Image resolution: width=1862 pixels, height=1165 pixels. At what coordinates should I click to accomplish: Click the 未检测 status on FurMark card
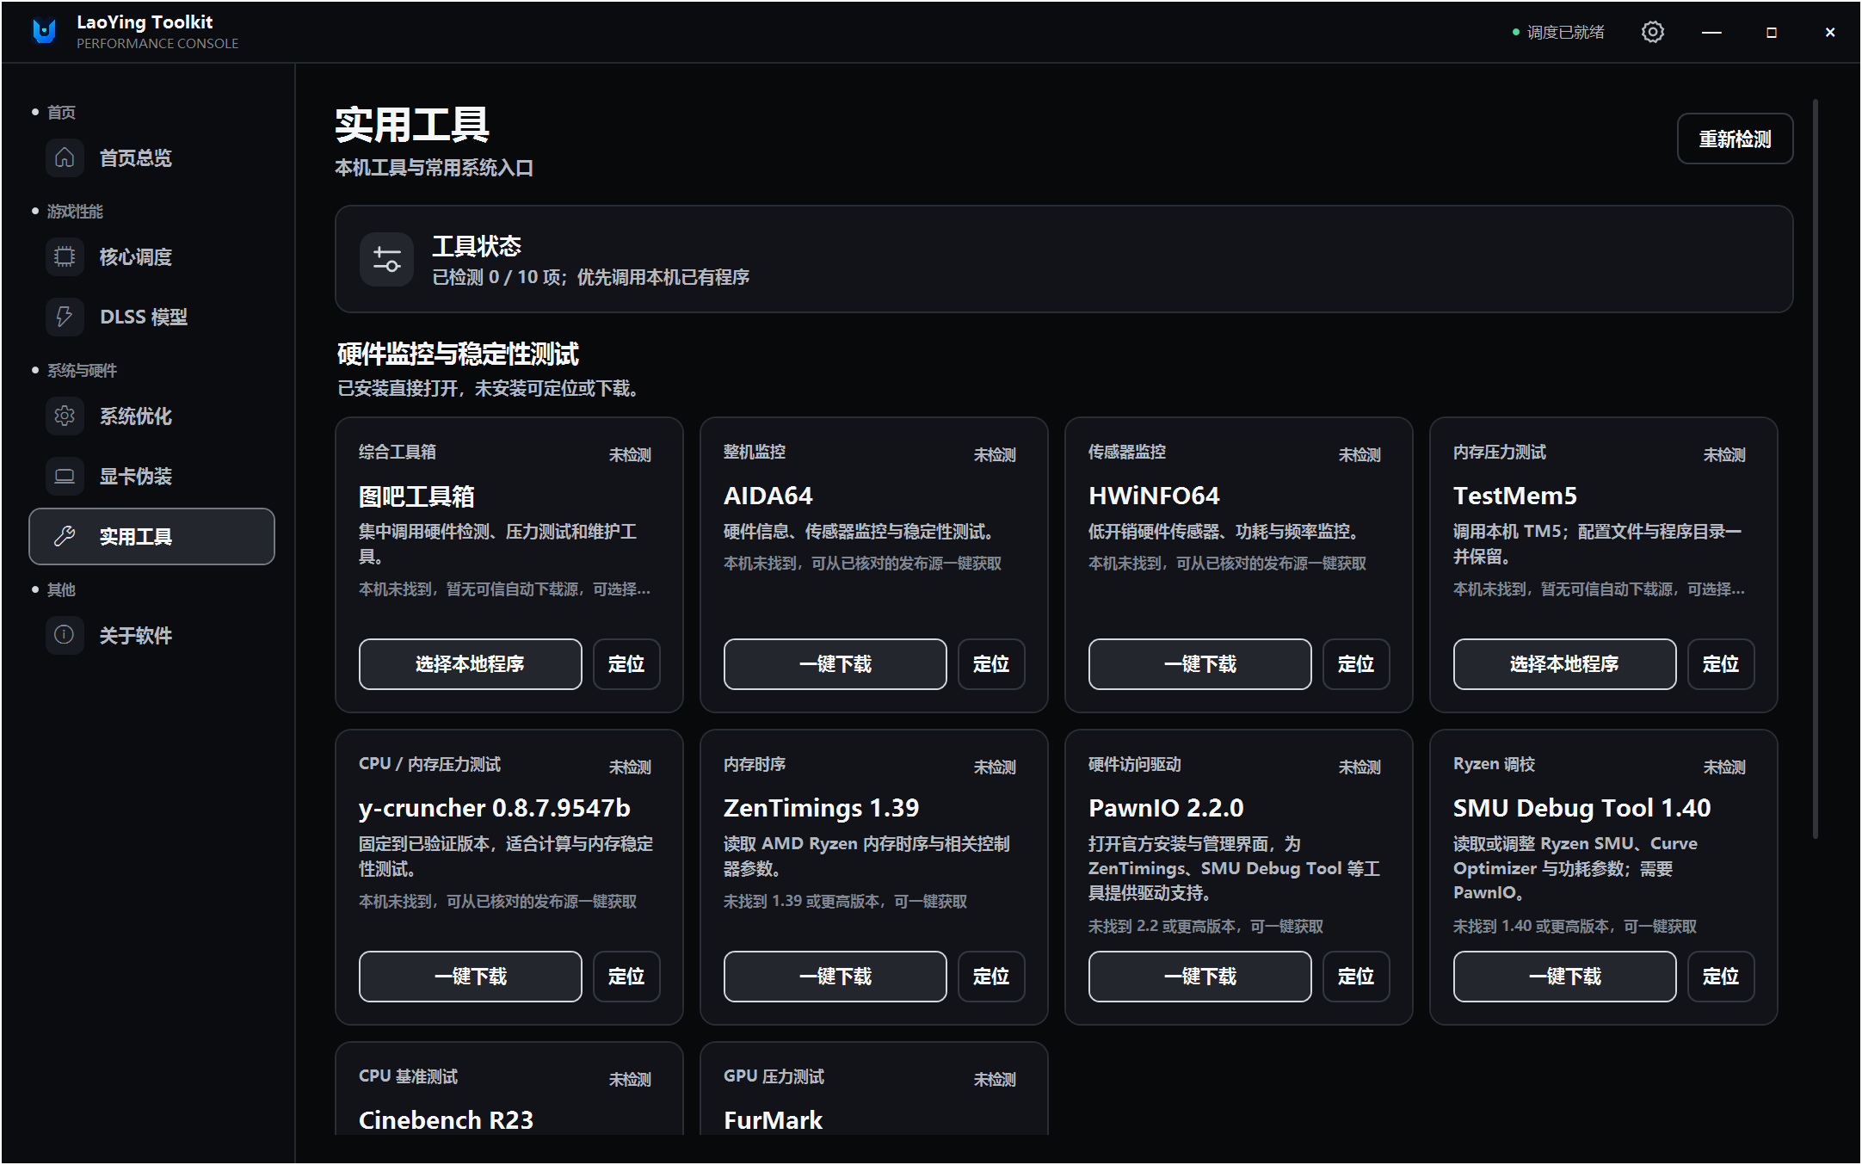pyautogui.click(x=995, y=1080)
